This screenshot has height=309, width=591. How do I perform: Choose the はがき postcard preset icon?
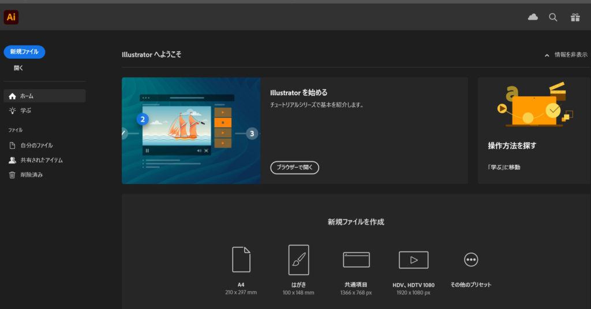(298, 259)
